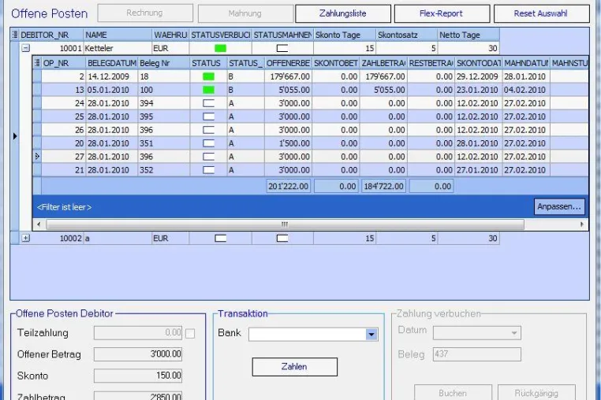Select the 1'500.00 open amount cell
The height and width of the screenshot is (400, 601).
[x=288, y=143]
